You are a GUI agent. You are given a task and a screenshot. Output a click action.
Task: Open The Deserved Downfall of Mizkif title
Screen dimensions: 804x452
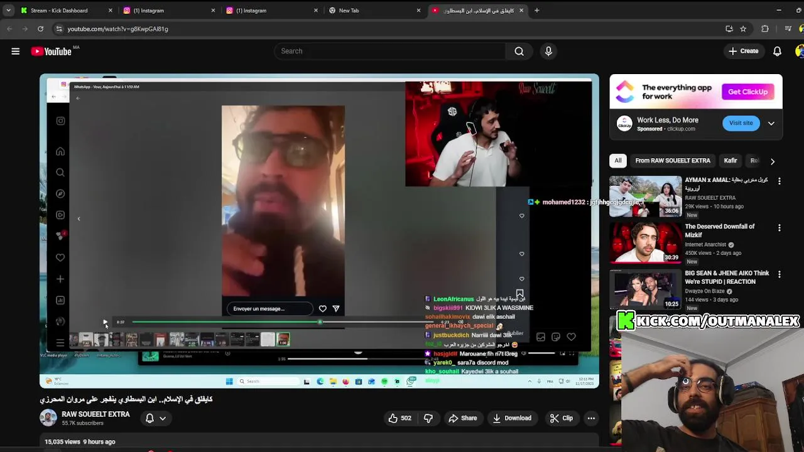(720, 230)
